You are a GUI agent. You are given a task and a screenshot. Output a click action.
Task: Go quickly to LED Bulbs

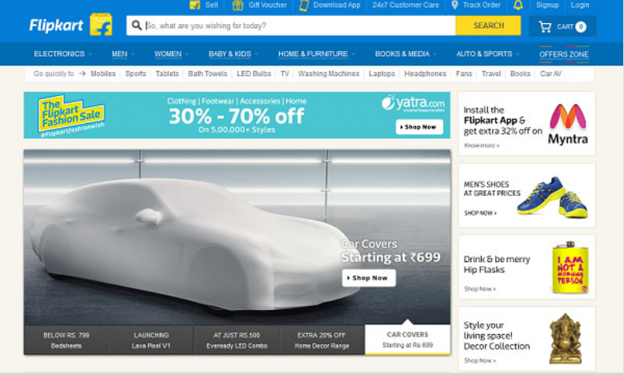point(254,74)
